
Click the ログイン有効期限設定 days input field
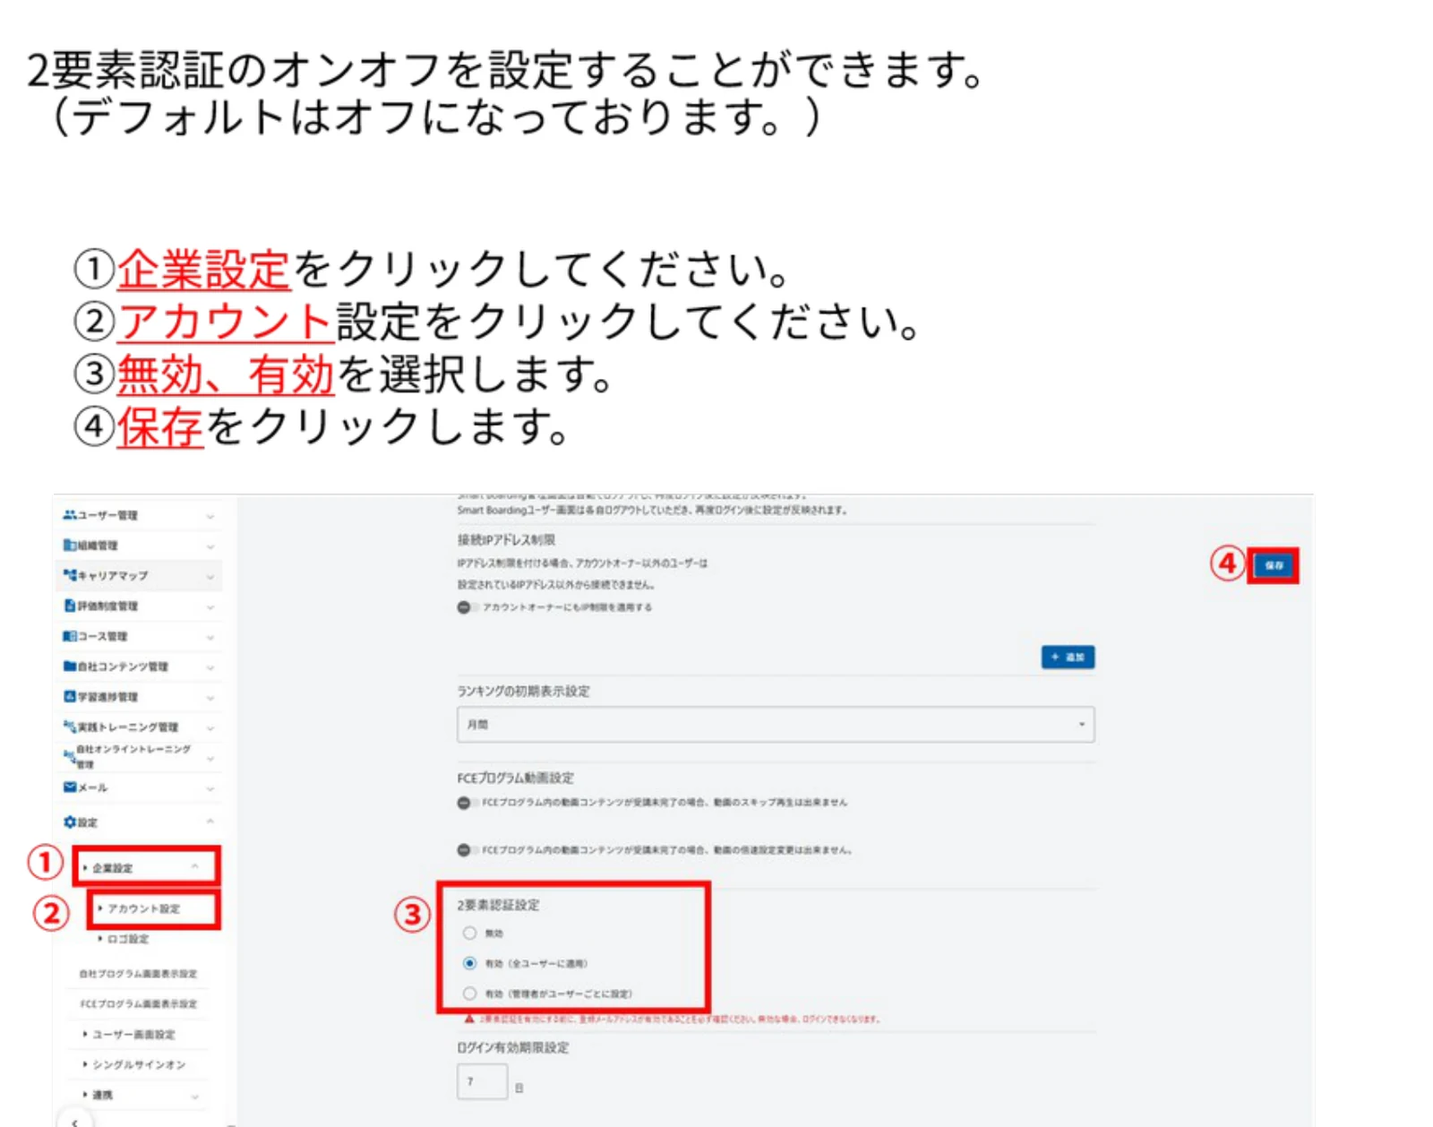click(482, 1081)
